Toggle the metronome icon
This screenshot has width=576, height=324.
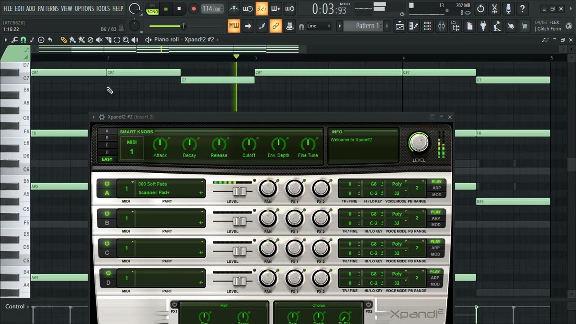click(234, 9)
